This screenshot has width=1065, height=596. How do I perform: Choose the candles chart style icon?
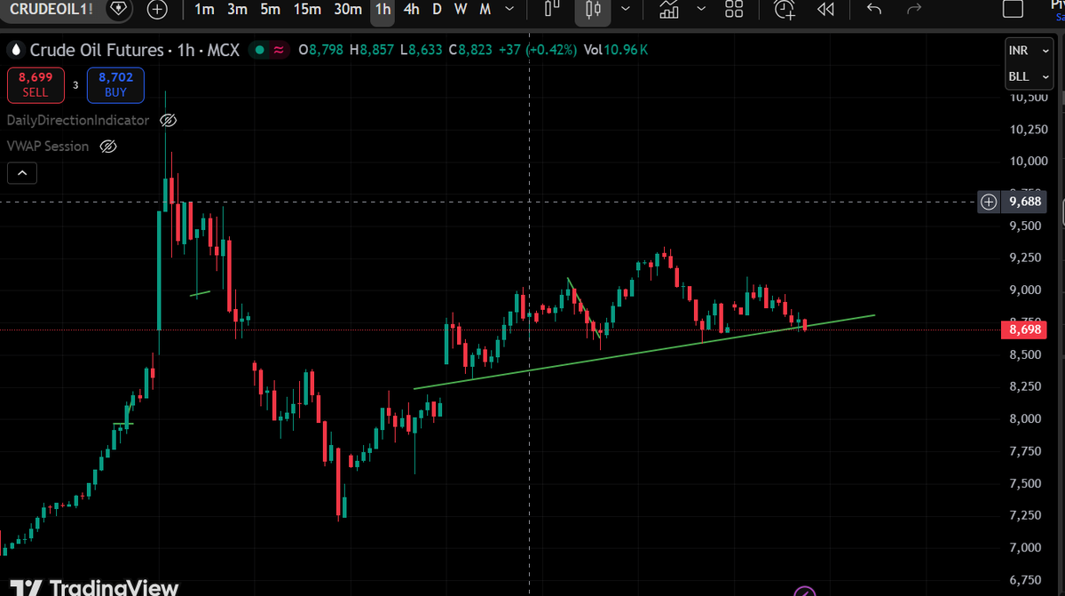click(x=594, y=10)
